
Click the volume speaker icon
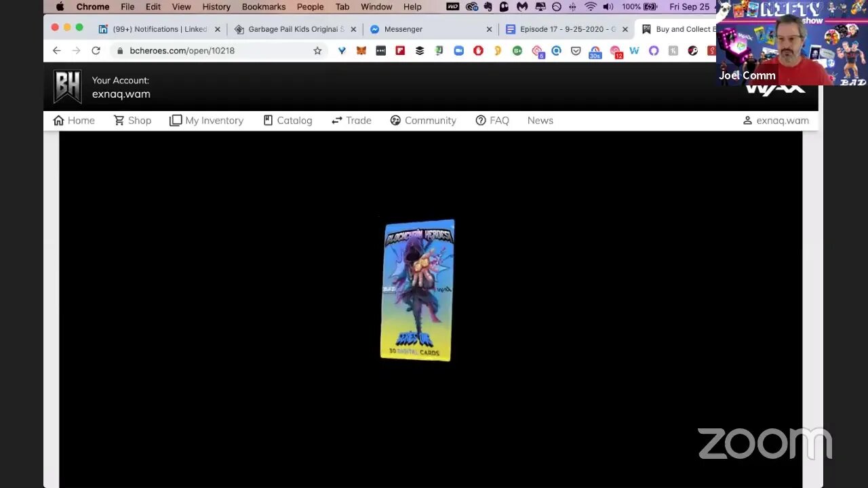[608, 7]
